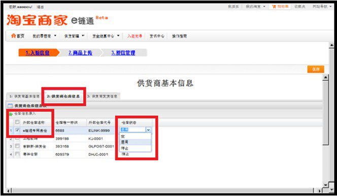Click the green 仓库信息录入 add icon

tap(11, 114)
